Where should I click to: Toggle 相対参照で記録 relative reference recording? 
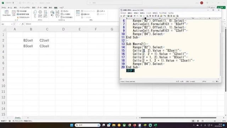point(23,14)
